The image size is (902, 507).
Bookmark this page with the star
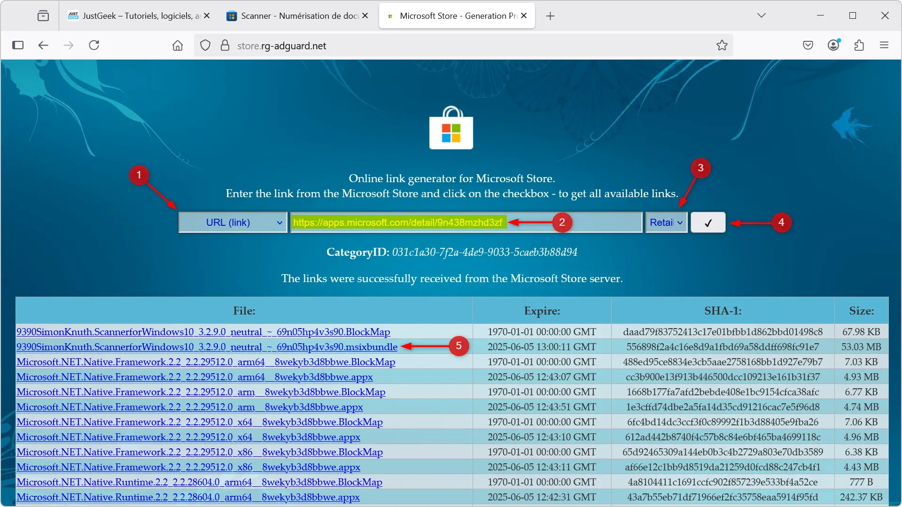coord(722,46)
